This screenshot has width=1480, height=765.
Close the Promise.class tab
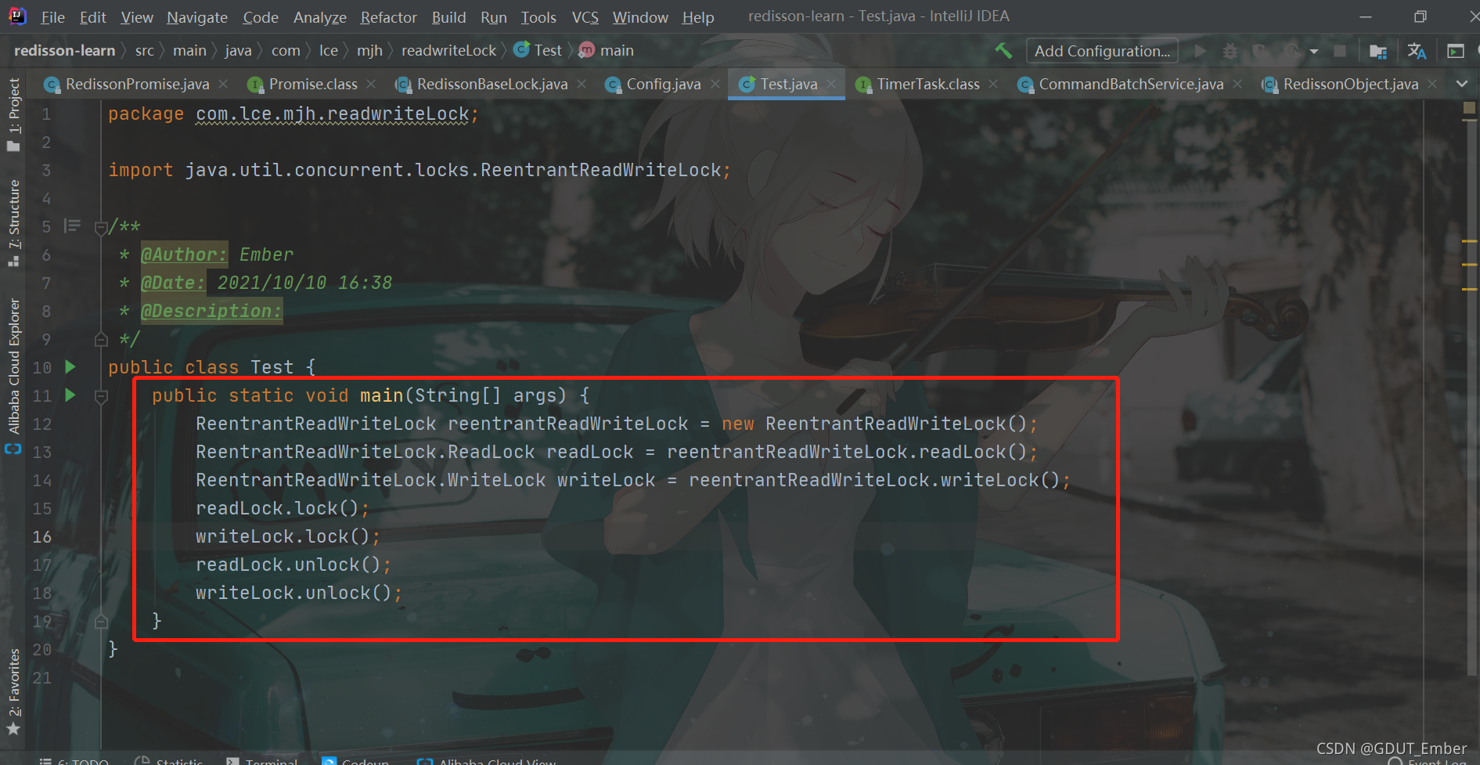(x=371, y=84)
